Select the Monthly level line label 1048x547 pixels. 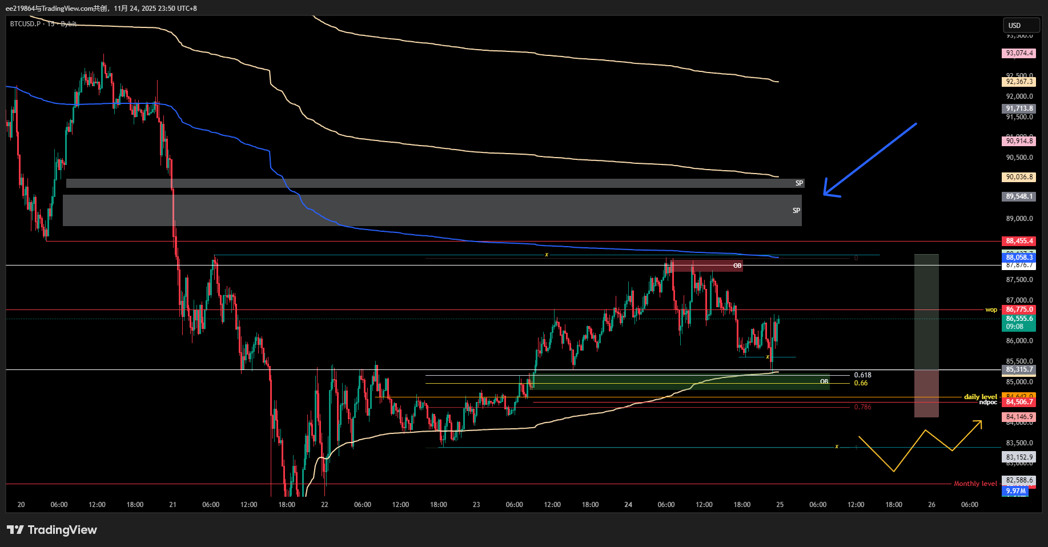(x=975, y=484)
